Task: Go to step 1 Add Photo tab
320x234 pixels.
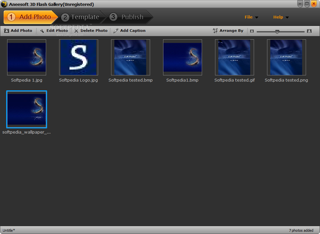Action: point(31,17)
